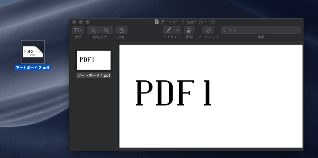318x158 pixels.
Task: Show the Markup toolbar
Action: click(x=208, y=30)
